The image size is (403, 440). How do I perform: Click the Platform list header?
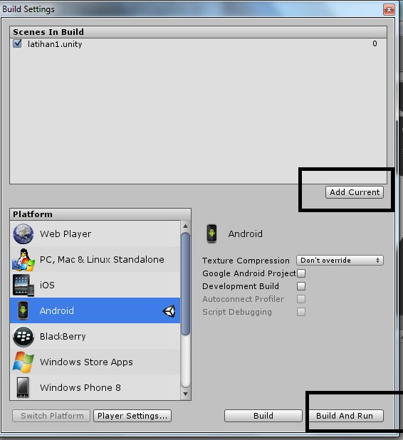tap(33, 214)
